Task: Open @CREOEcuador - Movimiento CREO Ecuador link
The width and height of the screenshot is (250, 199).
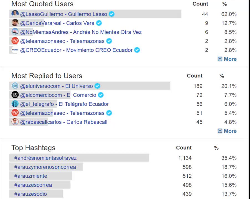Action: [x=76, y=50]
